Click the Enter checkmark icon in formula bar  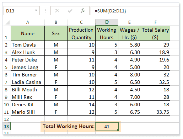pos(70,11)
